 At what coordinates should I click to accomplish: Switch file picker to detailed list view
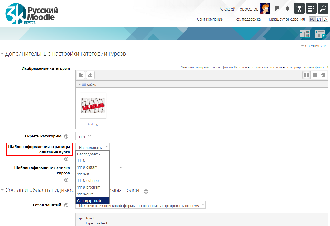[315, 75]
